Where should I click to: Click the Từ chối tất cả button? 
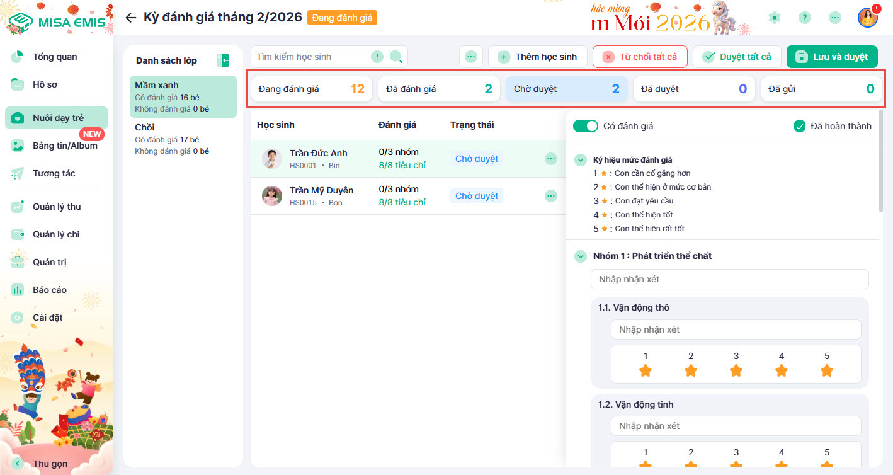coord(640,57)
